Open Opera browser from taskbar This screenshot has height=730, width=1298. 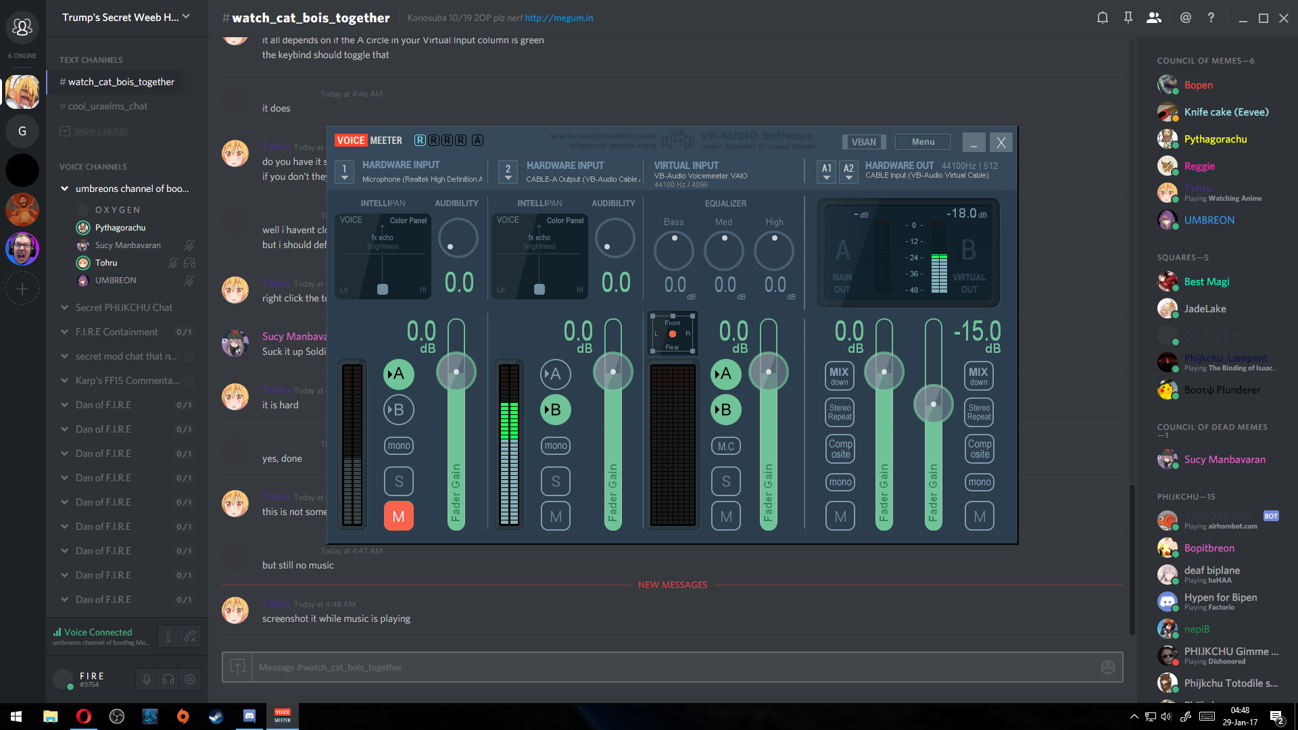84,716
